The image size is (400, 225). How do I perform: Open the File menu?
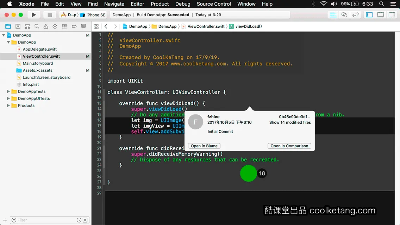[45, 4]
